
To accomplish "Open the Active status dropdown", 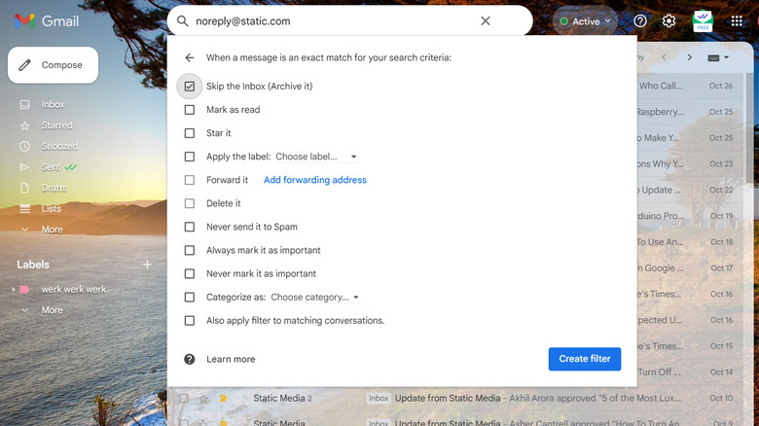I will 585,20.
